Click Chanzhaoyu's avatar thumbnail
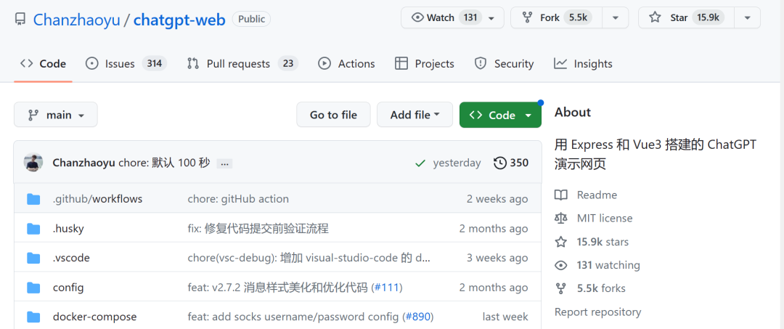The image size is (784, 329). 33,163
